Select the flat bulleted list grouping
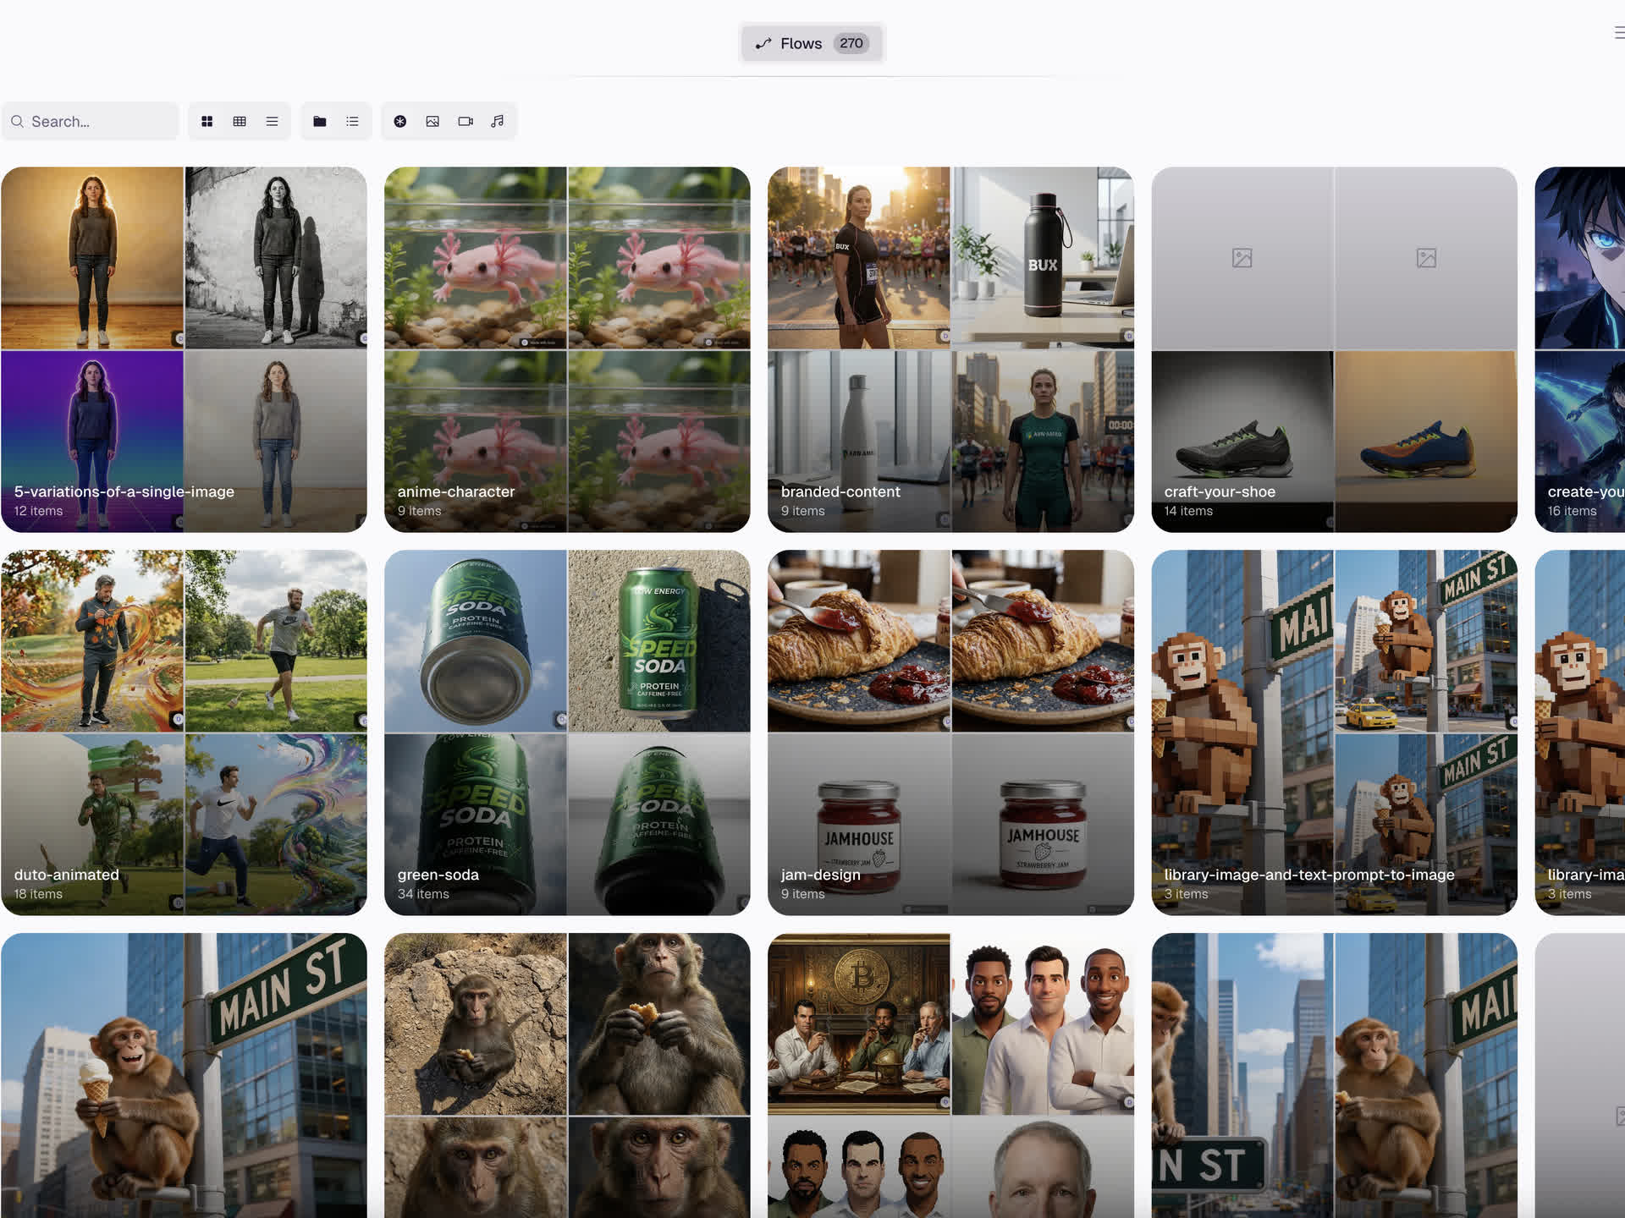Screen dimensions: 1625x1218 pyautogui.click(x=352, y=122)
